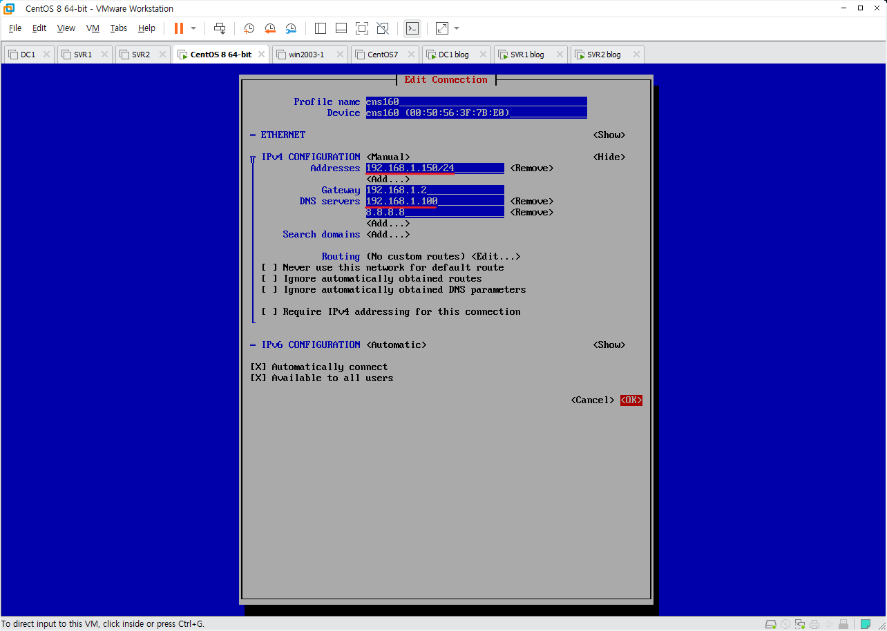Toggle Require IPv4 addressing for this connection
This screenshot has width=887, height=631.
[x=269, y=312]
